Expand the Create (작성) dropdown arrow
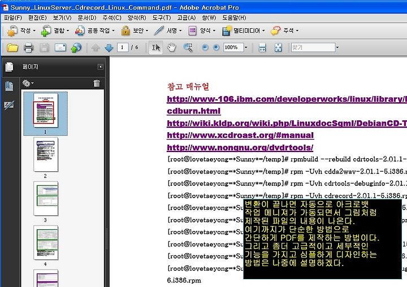The height and width of the screenshot is (287, 407). (x=34, y=31)
